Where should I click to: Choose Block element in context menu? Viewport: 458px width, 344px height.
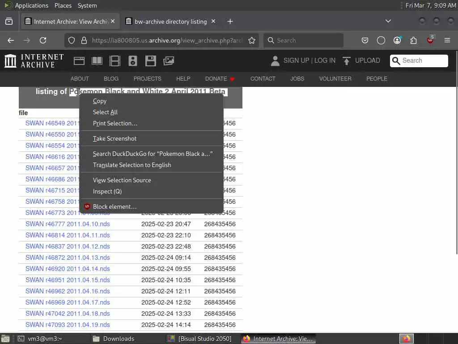click(151, 206)
